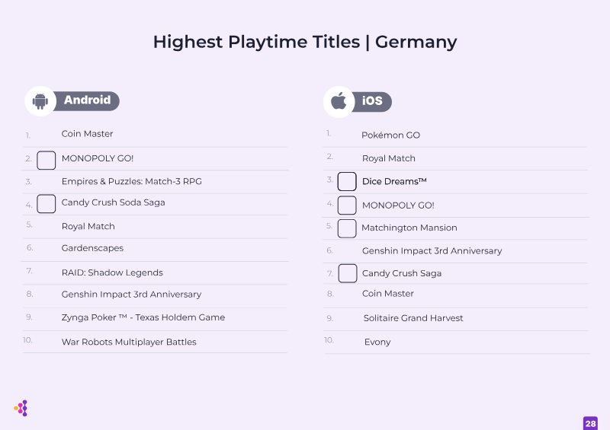610x430 pixels.
Task: Select the box next to Matchington Mansion
Action: pyautogui.click(x=347, y=228)
